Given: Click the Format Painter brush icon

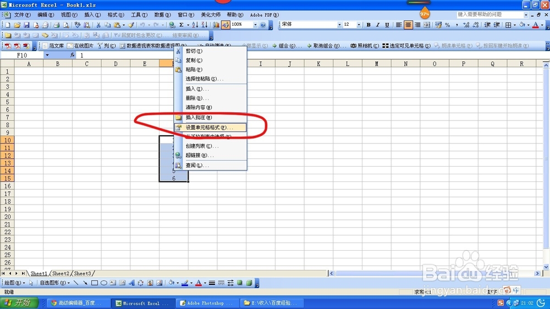Looking at the screenshot, I should click(131, 25).
